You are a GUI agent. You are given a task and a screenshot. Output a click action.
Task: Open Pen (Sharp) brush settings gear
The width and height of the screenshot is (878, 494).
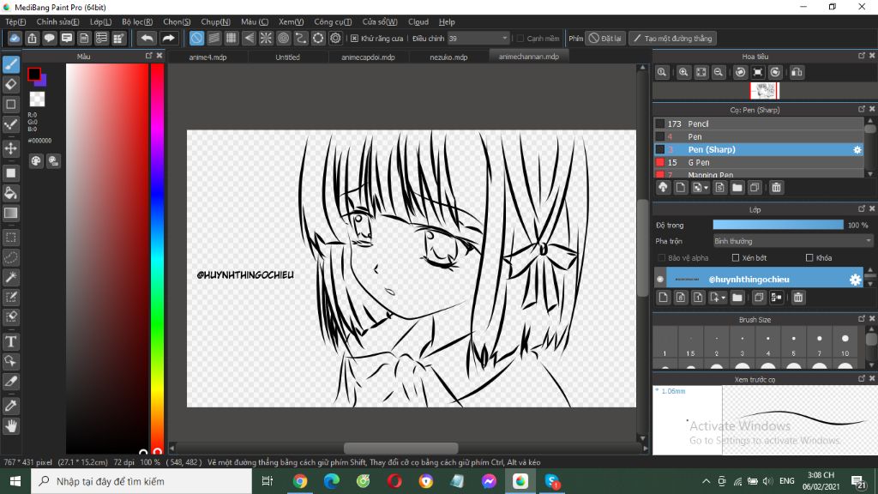click(857, 149)
